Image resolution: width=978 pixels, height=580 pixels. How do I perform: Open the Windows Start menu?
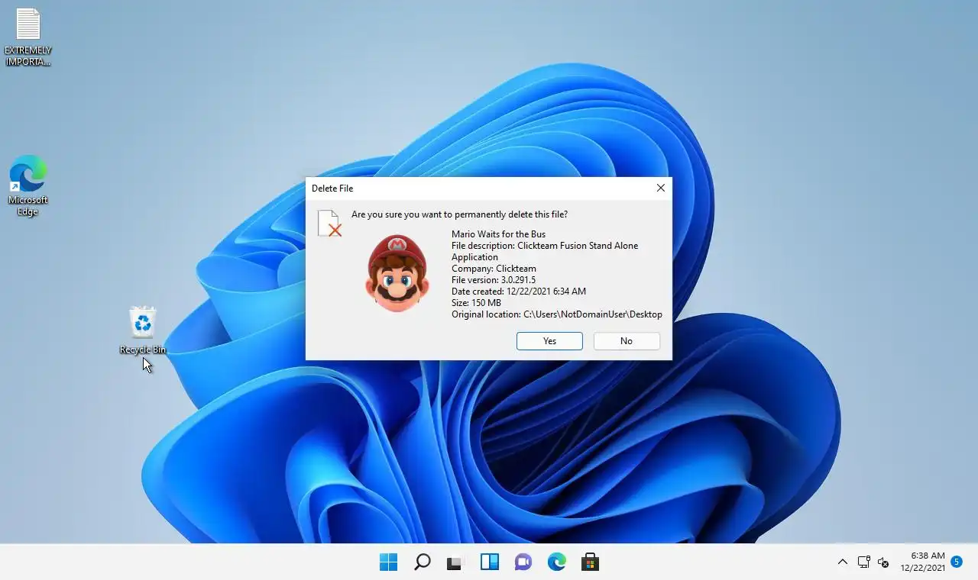(x=388, y=562)
